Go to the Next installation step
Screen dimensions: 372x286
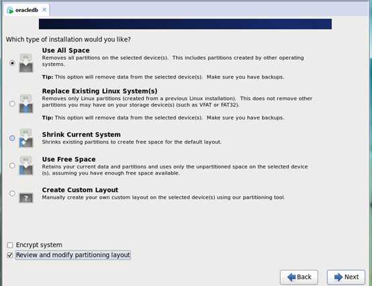click(346, 277)
